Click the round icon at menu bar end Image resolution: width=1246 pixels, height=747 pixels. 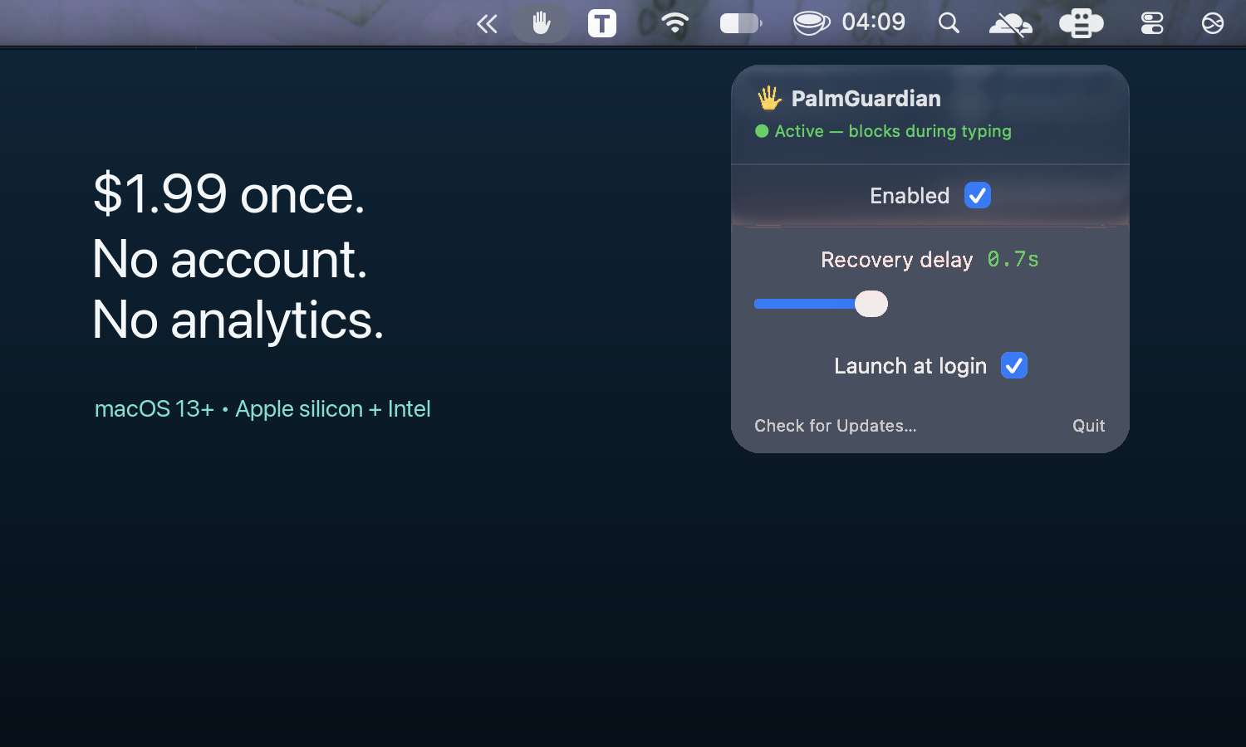(x=1213, y=23)
